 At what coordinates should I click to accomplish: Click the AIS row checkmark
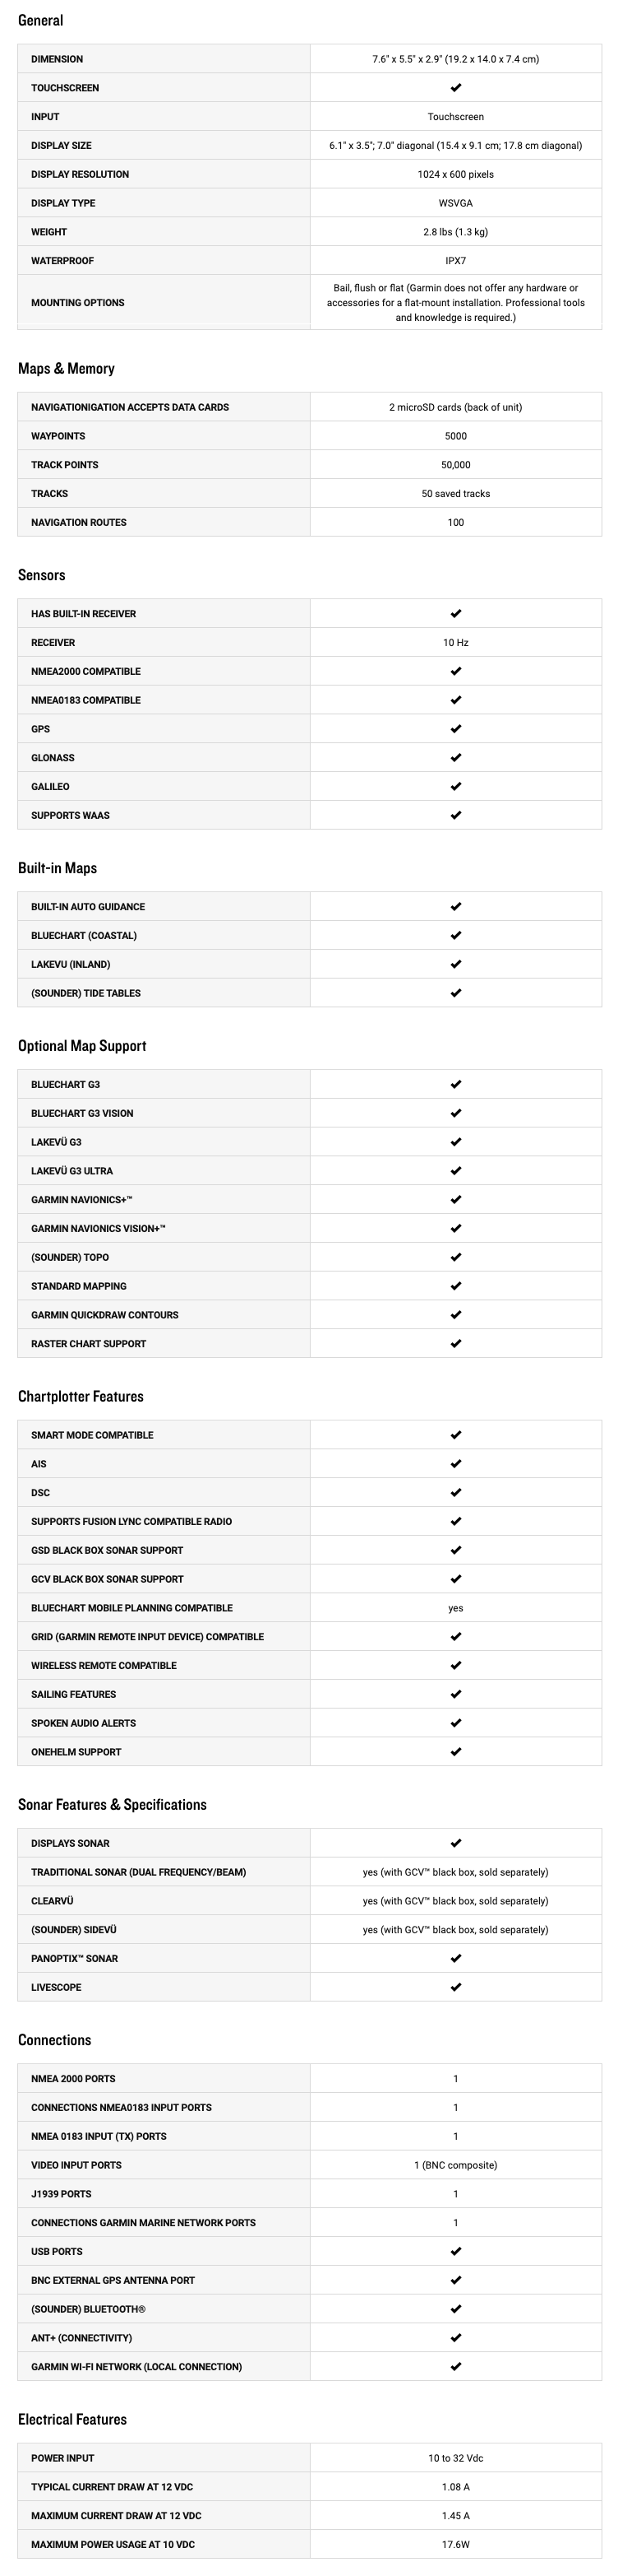tap(455, 1464)
